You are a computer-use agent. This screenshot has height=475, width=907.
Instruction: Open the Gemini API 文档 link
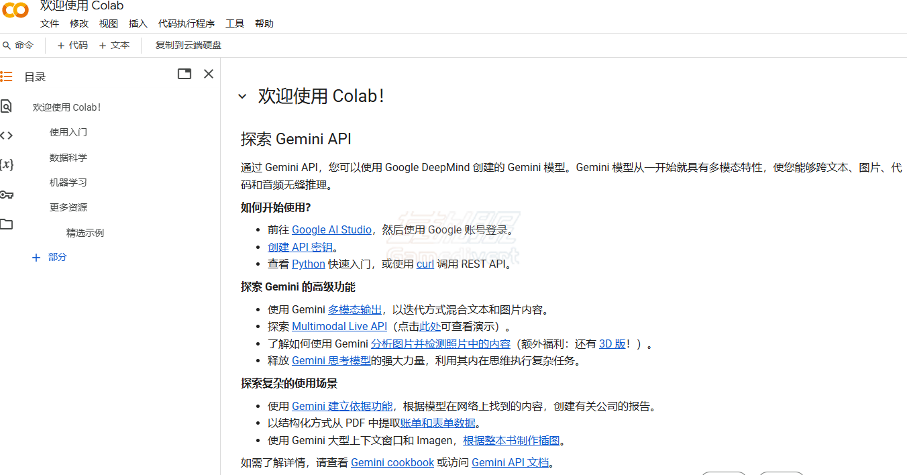[510, 462]
